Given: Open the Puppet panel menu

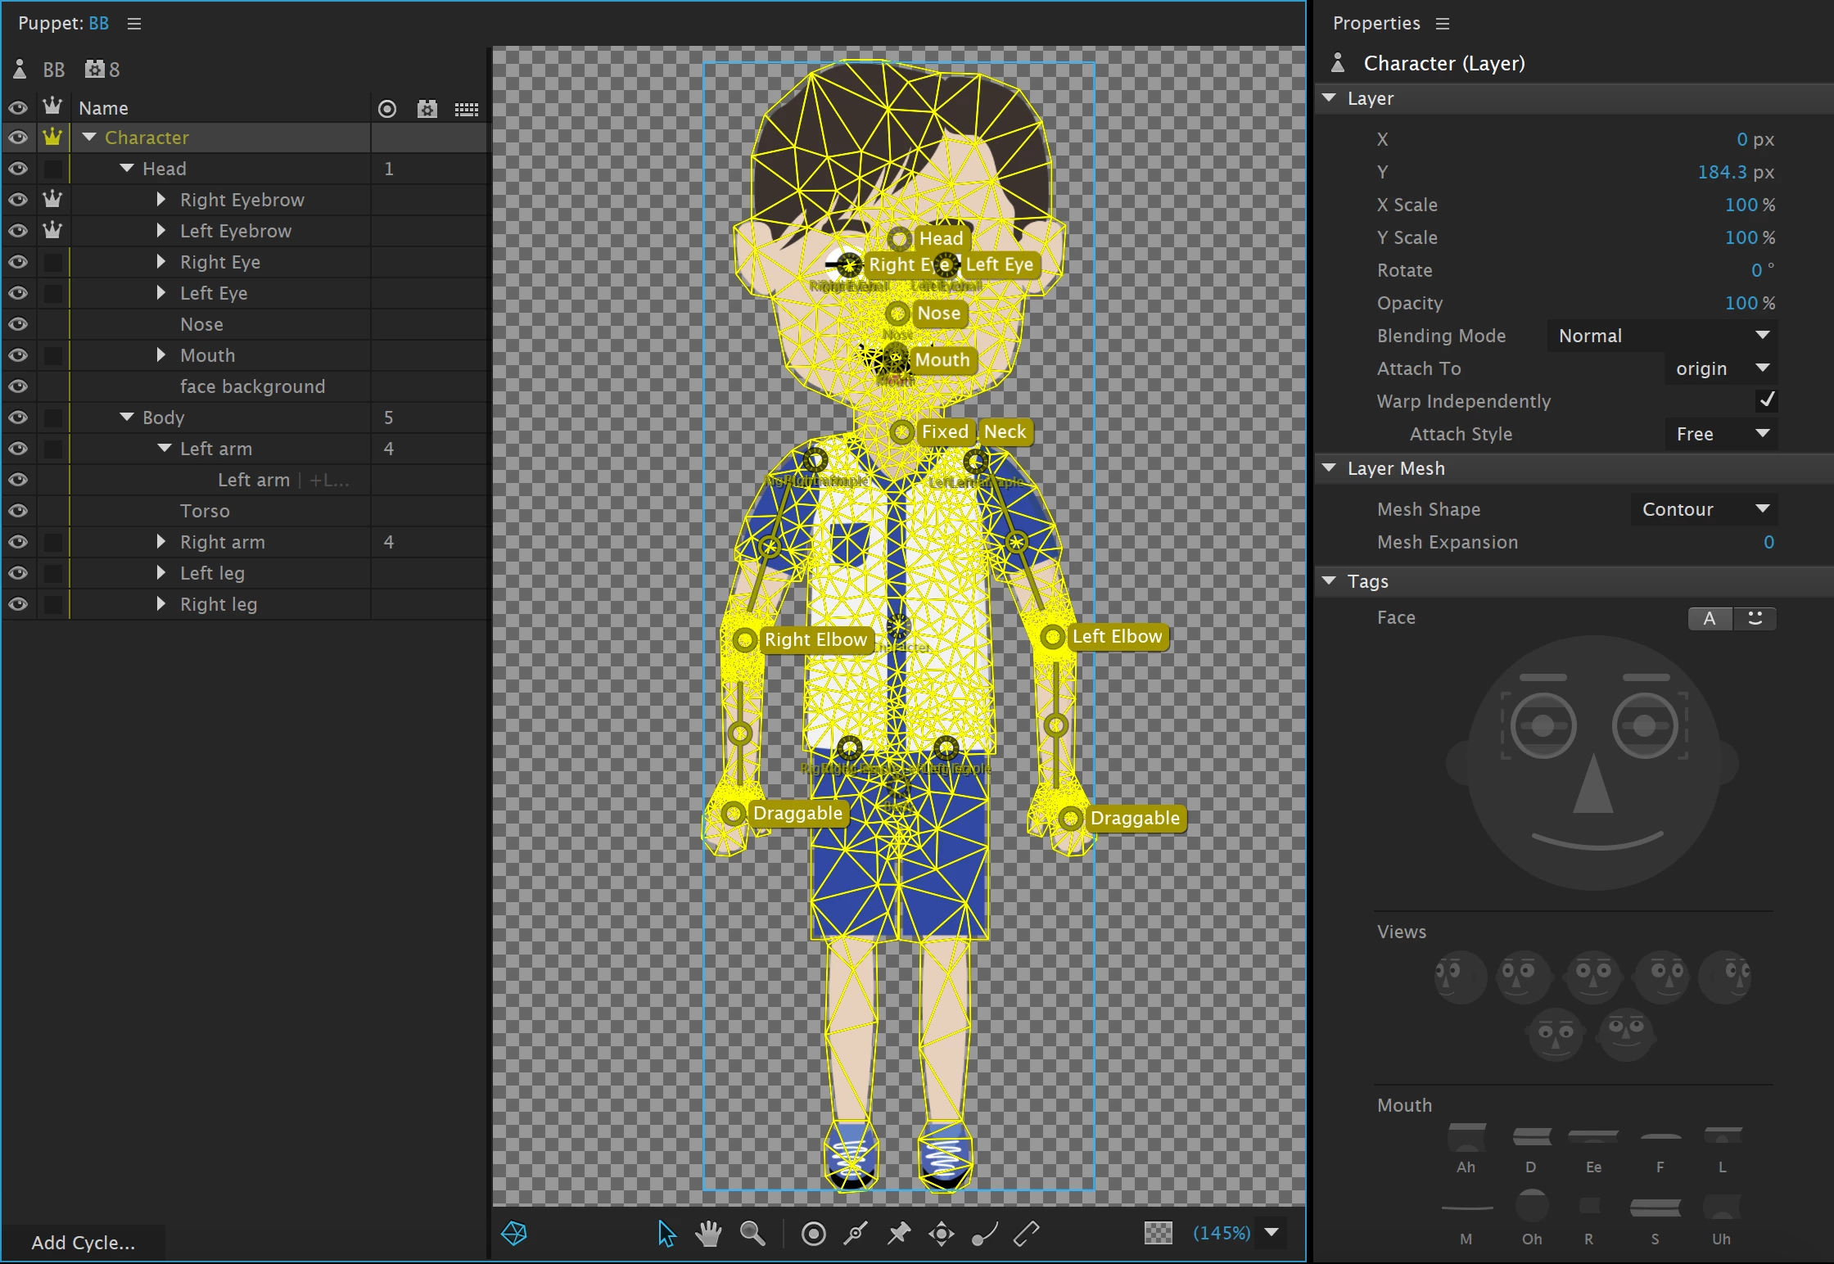Looking at the screenshot, I should (134, 24).
